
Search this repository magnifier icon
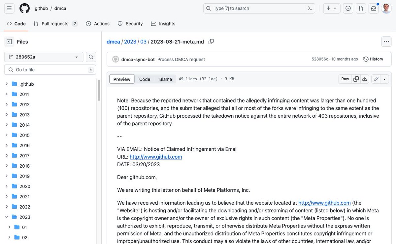[91, 57]
